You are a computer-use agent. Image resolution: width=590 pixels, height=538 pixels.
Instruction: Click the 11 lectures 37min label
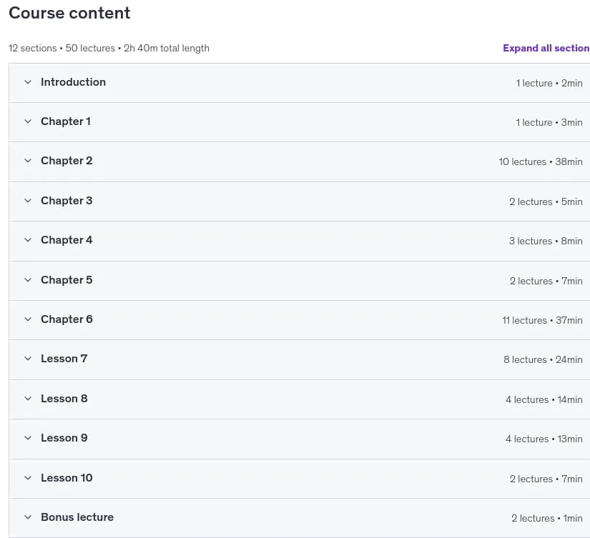pos(542,320)
